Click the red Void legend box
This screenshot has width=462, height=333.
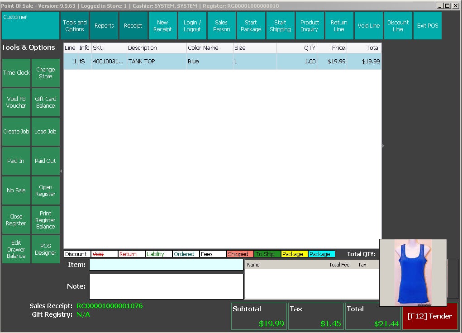[x=105, y=254]
